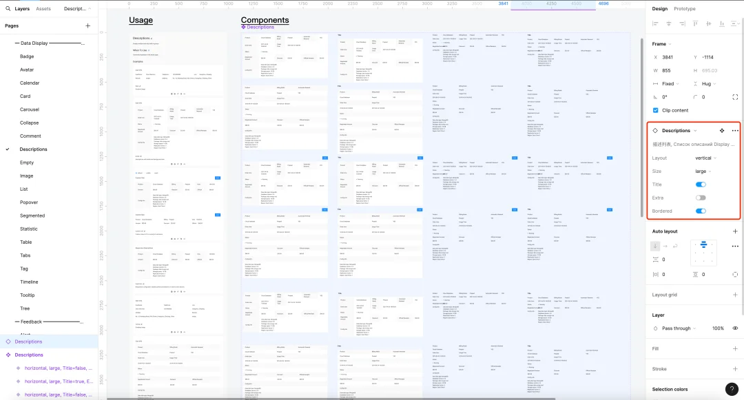Add a fill with plus icon

pos(735,349)
